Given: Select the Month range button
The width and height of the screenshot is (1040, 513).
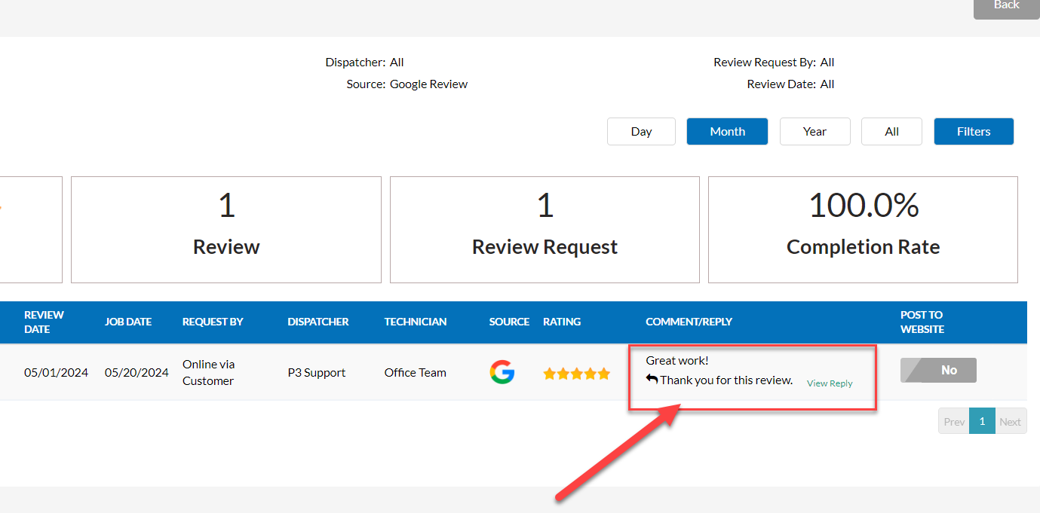Looking at the screenshot, I should 727,131.
